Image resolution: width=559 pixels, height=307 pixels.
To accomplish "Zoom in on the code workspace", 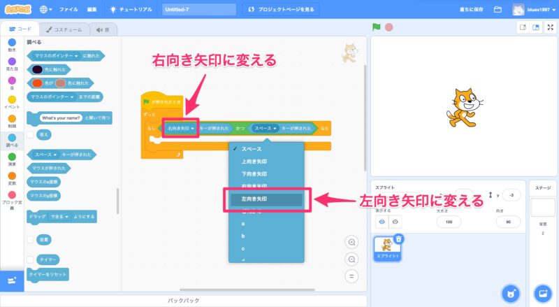I will (x=352, y=242).
